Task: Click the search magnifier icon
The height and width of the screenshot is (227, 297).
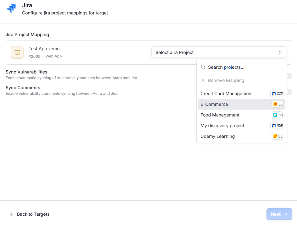Action: 203,67
